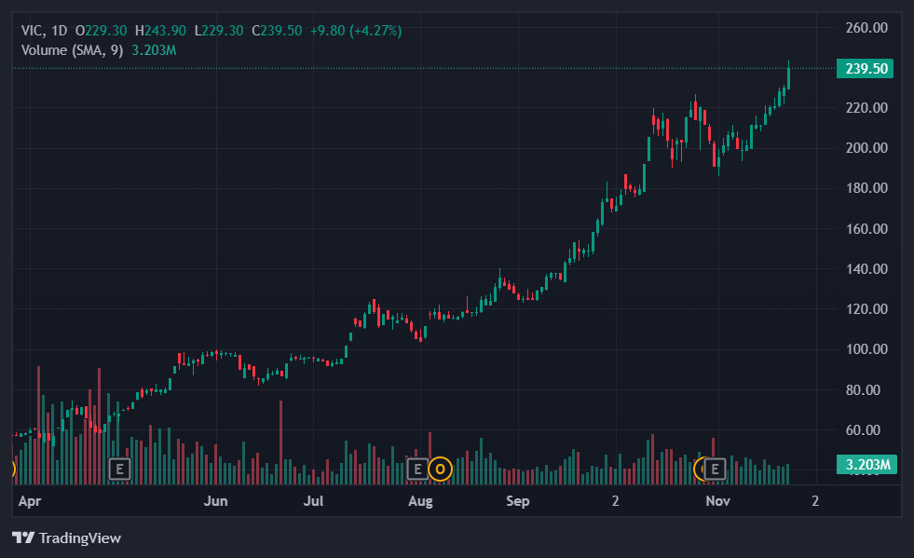
Task: Click the Sep label on time axis
Action: [x=518, y=501]
